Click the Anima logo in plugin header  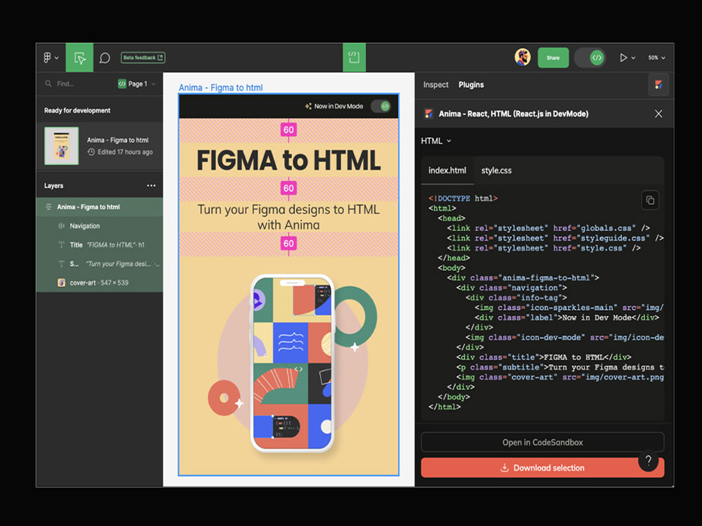tap(428, 114)
